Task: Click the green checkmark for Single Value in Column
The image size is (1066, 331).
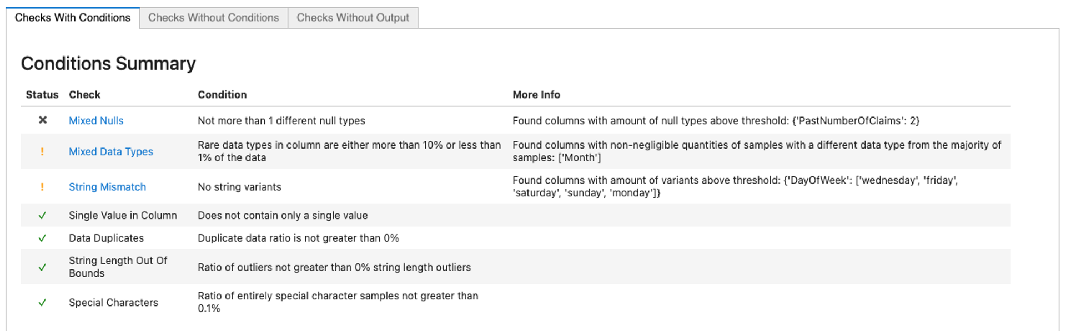Action: coord(42,216)
